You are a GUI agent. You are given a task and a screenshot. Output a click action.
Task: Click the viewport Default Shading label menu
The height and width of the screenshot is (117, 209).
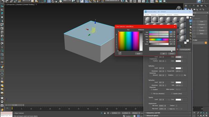29,5
